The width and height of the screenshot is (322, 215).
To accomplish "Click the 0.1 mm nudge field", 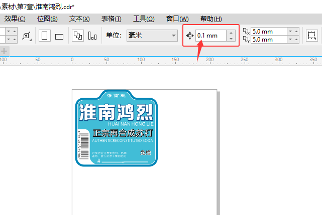I will click(x=211, y=36).
